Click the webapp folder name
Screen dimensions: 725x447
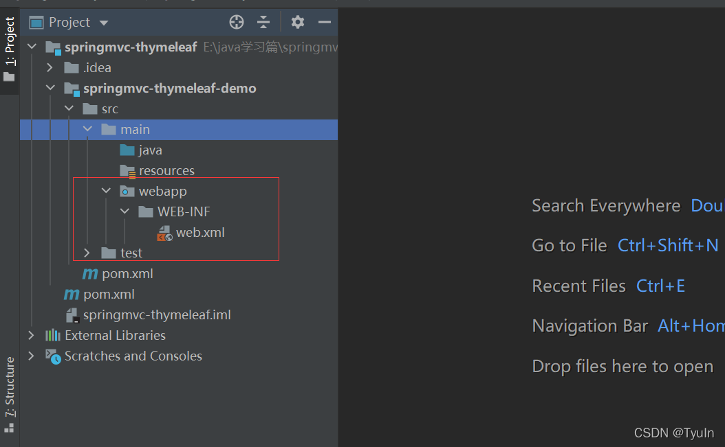click(163, 191)
